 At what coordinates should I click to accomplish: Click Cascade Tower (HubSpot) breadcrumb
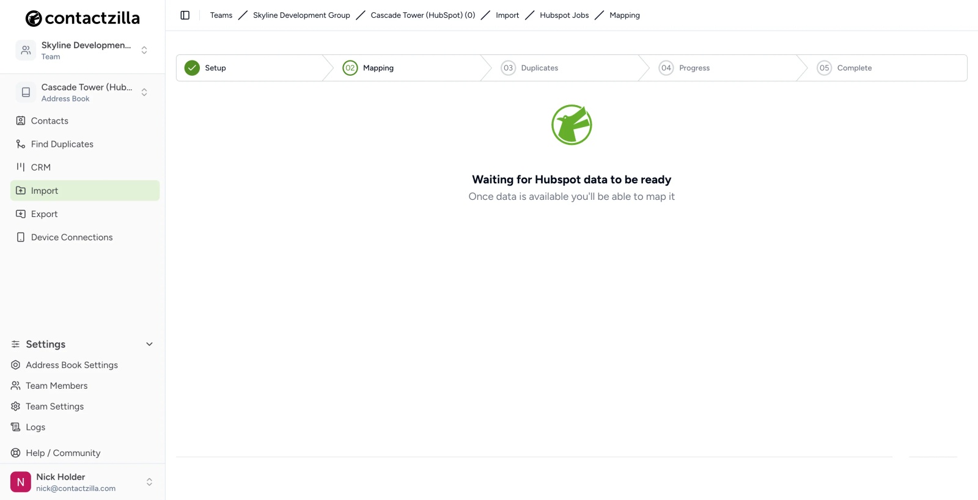click(x=423, y=15)
